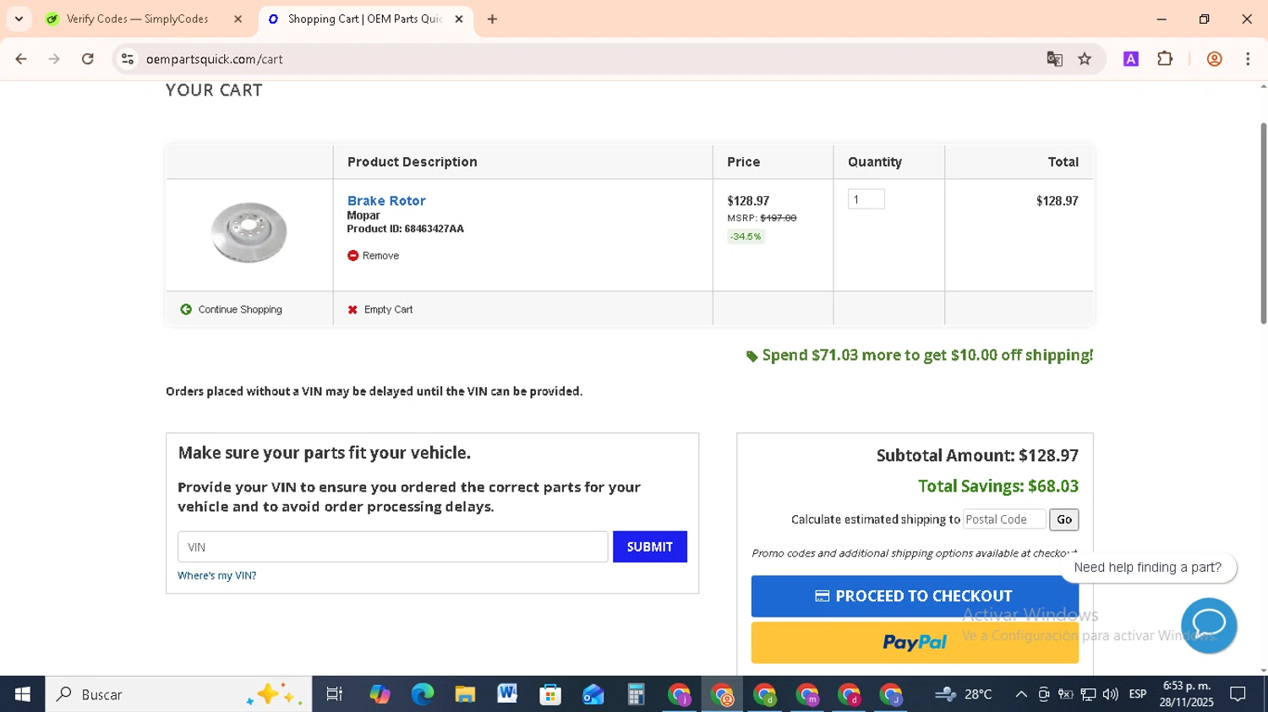Viewport: 1268px width, 712px height.
Task: Open the purple A extension
Action: coord(1131,59)
